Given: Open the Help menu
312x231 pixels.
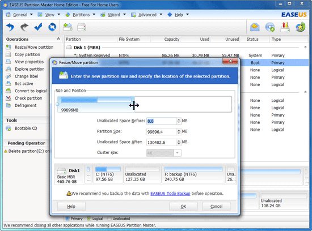Looking at the screenshot, I should pyautogui.click(x=178, y=15).
